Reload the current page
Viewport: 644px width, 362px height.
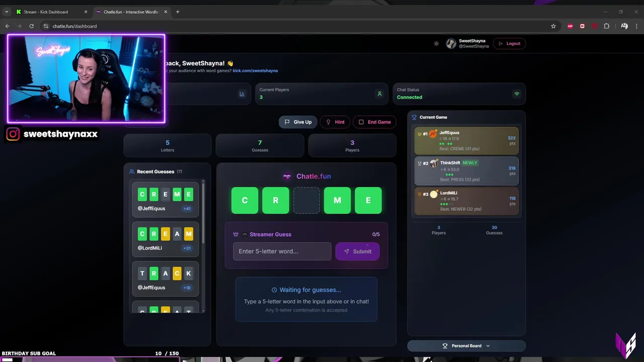tap(32, 26)
